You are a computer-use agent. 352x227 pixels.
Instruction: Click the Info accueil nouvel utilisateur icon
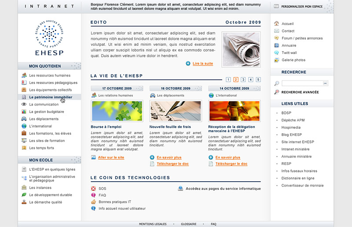point(93,209)
